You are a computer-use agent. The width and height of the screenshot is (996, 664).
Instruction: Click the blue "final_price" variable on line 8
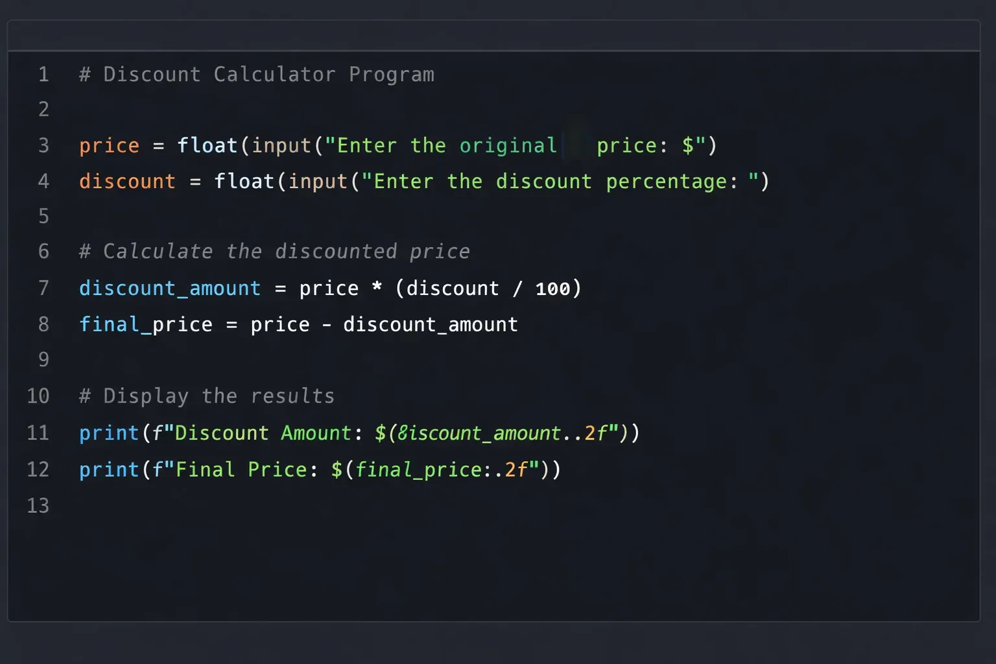(x=146, y=324)
